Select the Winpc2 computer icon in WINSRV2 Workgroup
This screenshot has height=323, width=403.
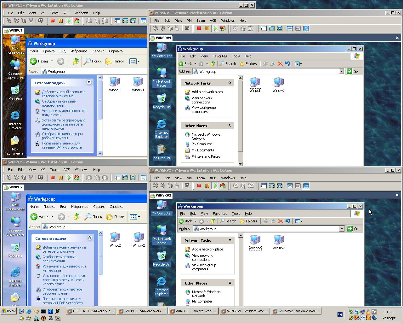[255, 242]
